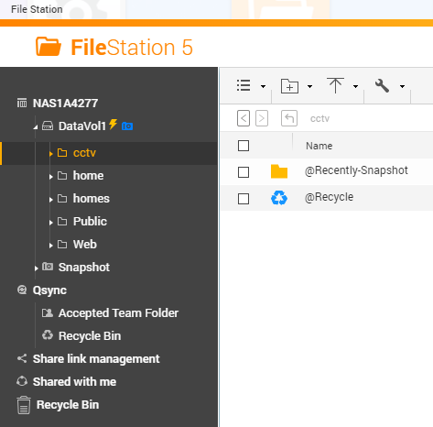Click the Snapshot camera icon in the sidebar

48,267
